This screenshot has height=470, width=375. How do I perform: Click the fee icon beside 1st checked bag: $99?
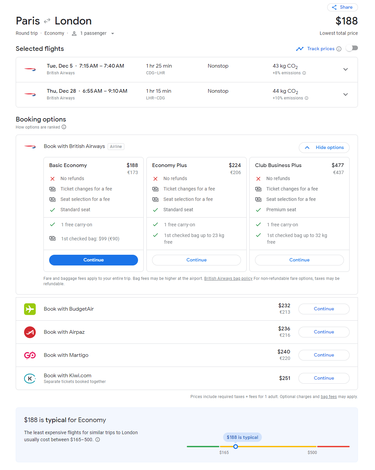[x=52, y=238]
